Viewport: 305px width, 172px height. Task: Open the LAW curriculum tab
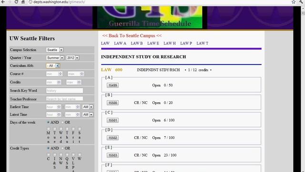[x=105, y=43]
